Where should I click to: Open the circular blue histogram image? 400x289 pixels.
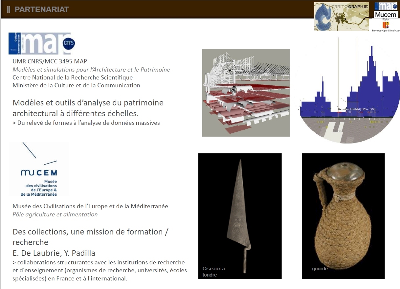point(349,90)
